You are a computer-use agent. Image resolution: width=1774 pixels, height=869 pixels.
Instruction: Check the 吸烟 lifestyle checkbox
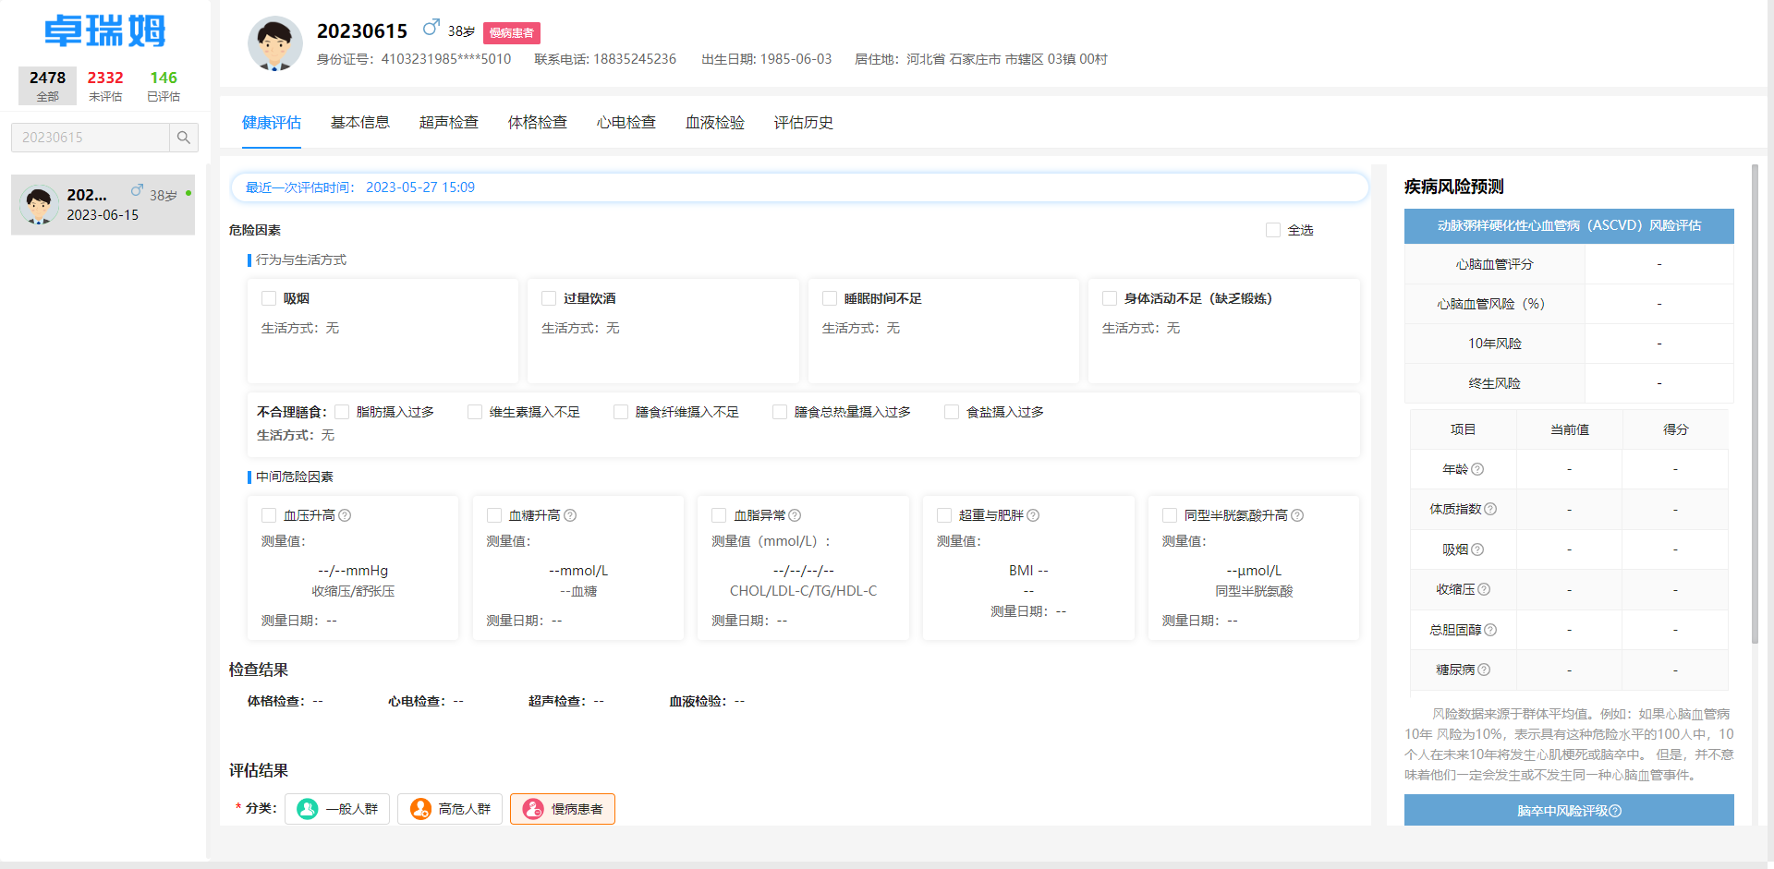(269, 298)
